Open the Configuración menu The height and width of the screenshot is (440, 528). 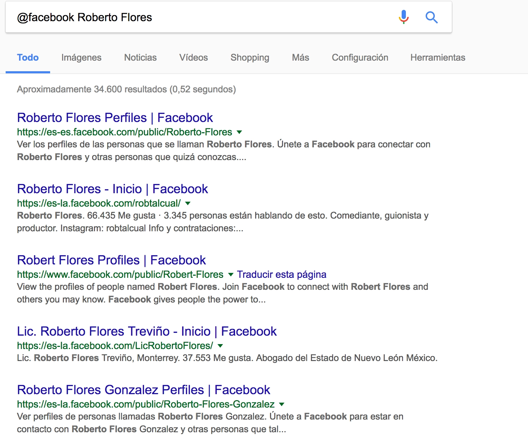[x=360, y=57]
